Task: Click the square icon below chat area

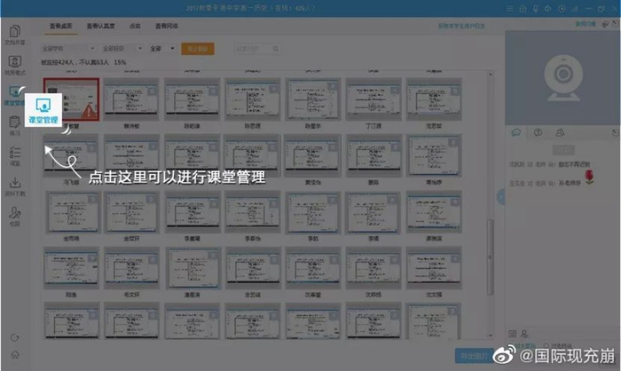Action: tap(513, 334)
